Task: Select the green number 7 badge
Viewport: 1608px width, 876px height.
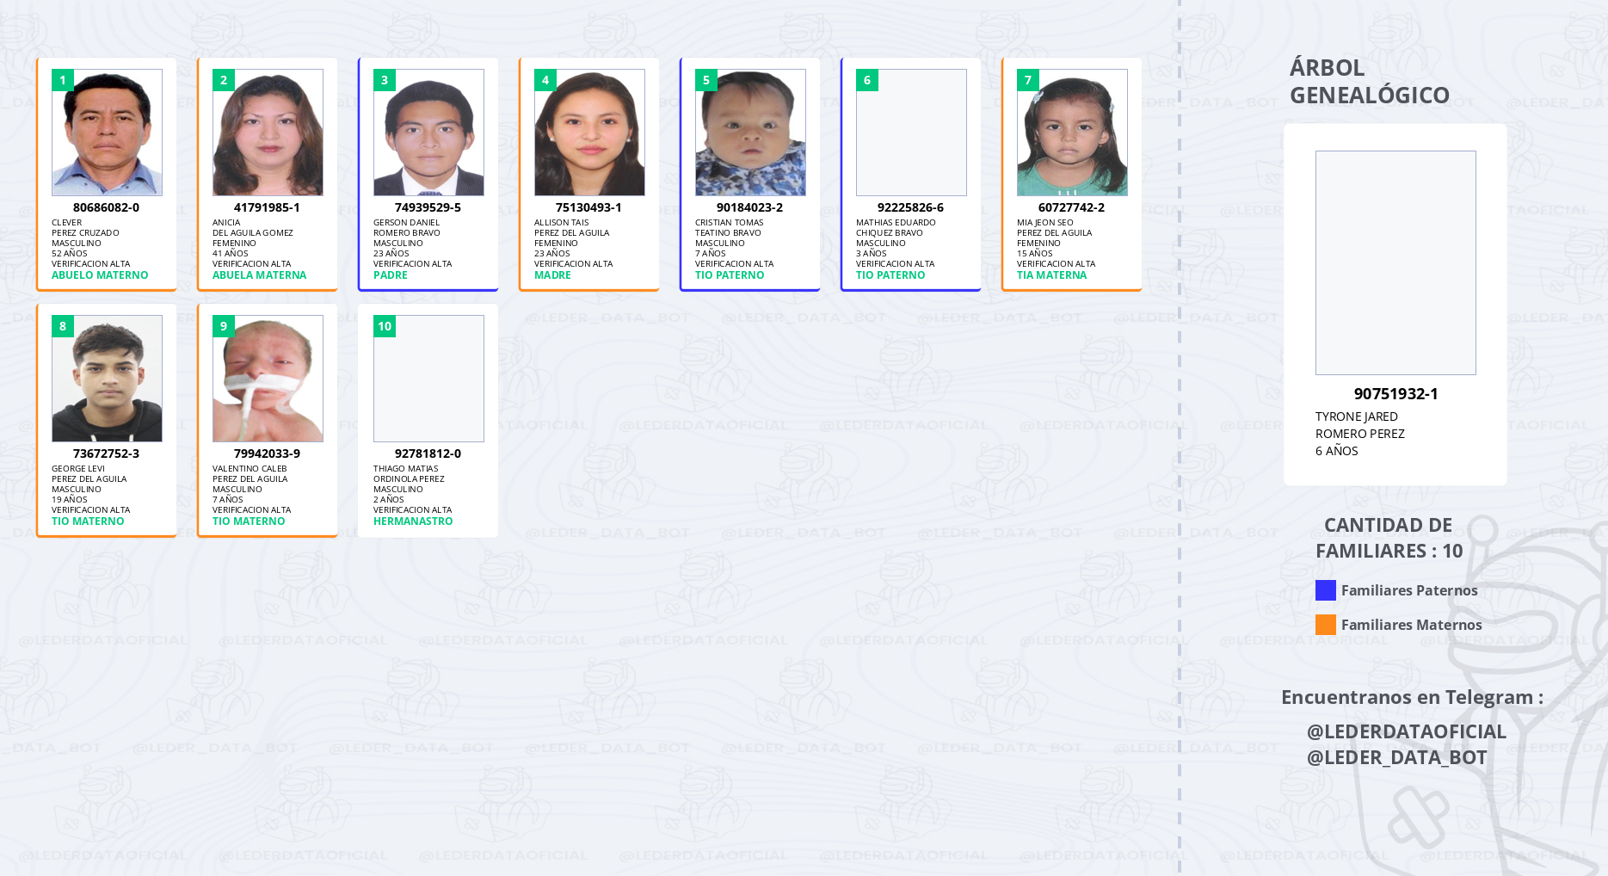Action: [x=1028, y=80]
